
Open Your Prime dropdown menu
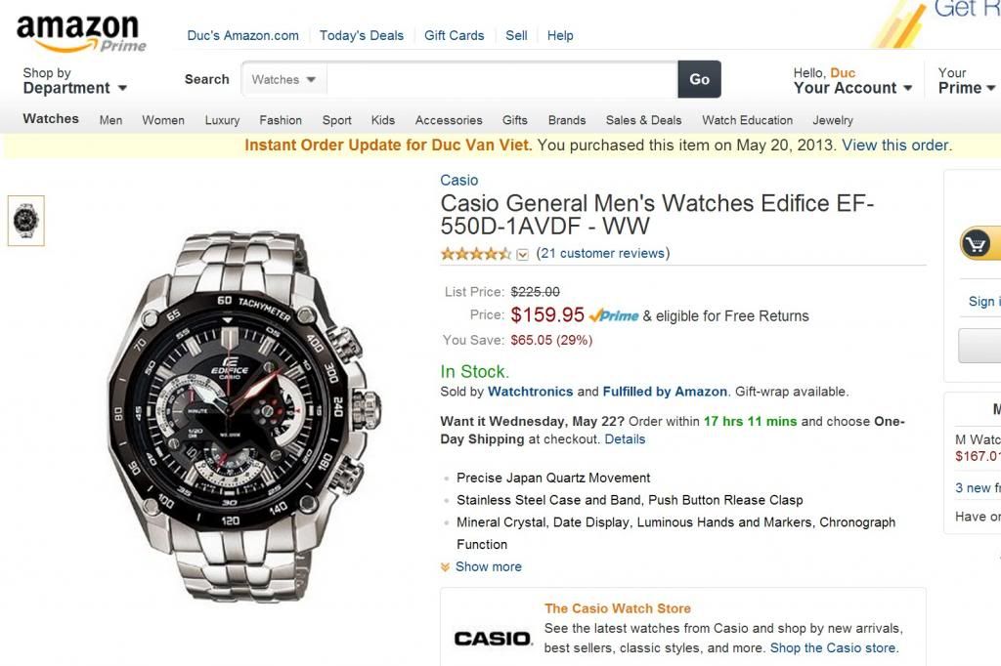967,81
